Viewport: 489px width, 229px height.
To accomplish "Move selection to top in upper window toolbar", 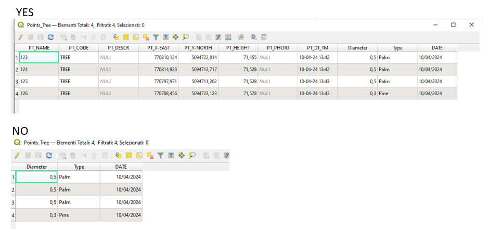I will (x=165, y=37).
